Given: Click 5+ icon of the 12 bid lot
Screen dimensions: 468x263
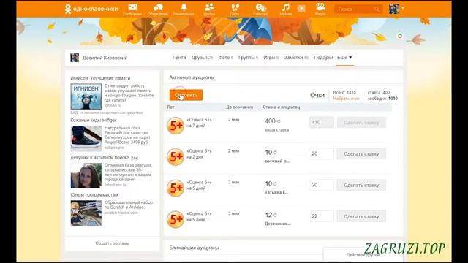Looking at the screenshot, I should [x=175, y=219].
